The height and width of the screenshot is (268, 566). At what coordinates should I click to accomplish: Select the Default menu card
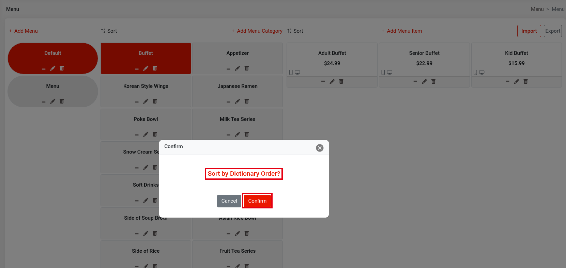53,58
